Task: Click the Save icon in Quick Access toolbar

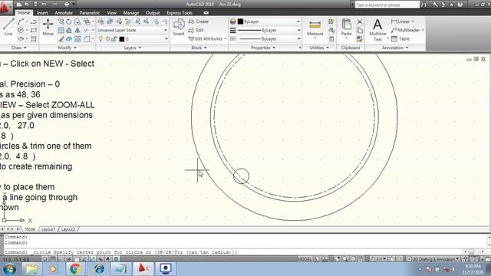Action: pos(35,5)
